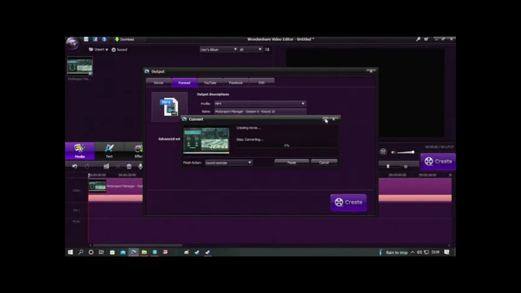This screenshot has height=293, width=521.
Task: Switch to the YouTube tab in Output
Action: click(x=210, y=83)
